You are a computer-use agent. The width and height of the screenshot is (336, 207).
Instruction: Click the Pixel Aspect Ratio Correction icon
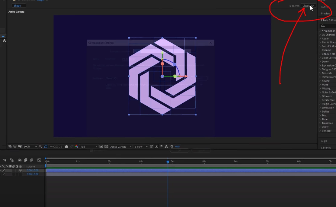tap(151, 146)
